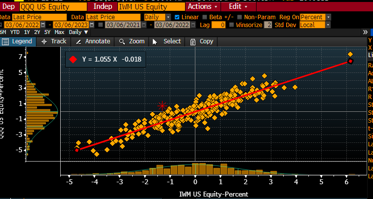
Task: Toggle the Legend button
Action: (x=17, y=41)
